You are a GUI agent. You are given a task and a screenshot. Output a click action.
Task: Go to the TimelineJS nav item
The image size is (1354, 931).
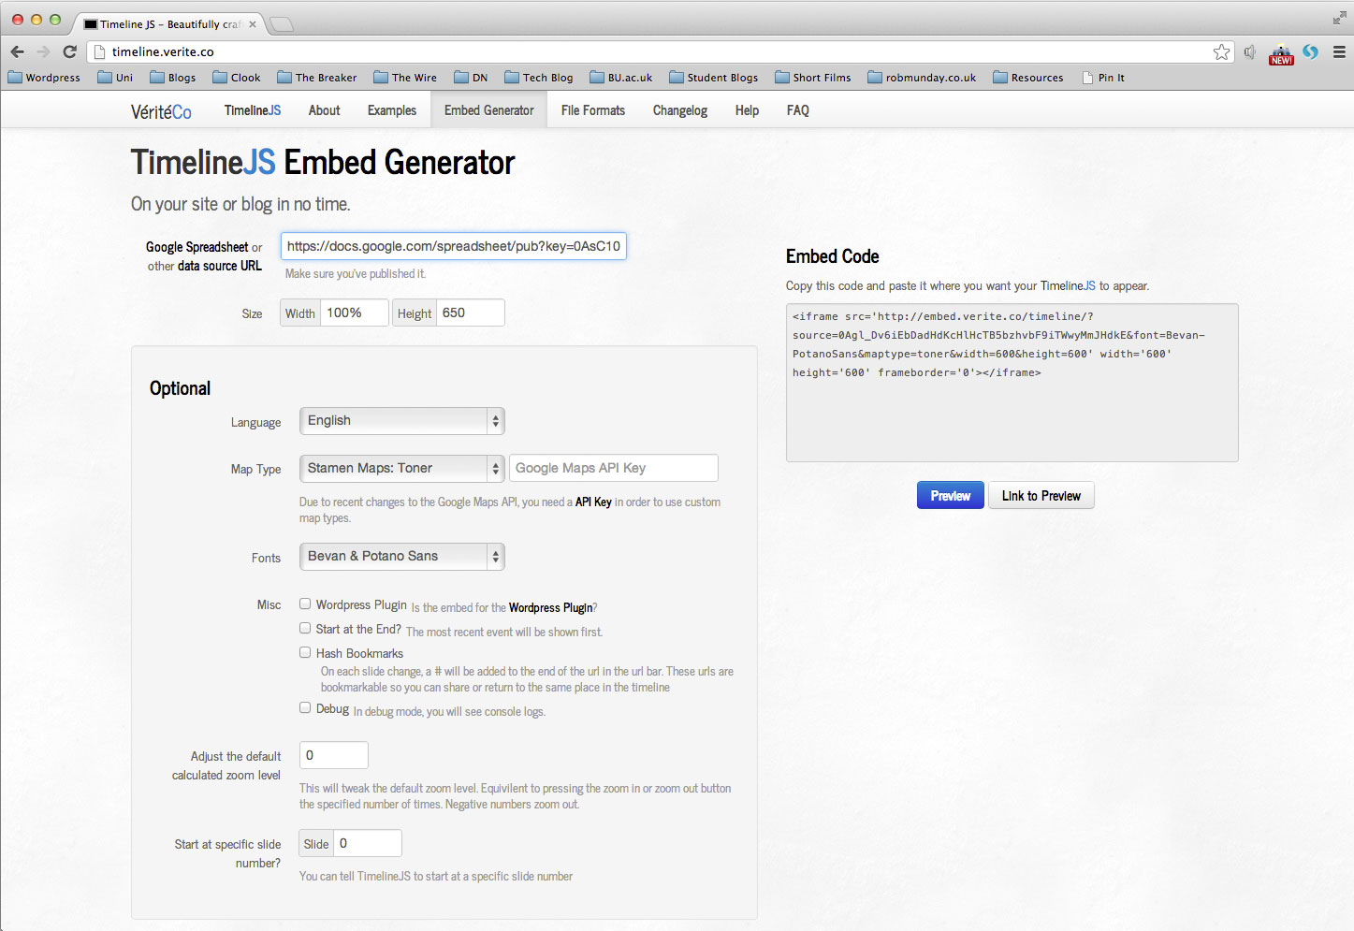253,110
